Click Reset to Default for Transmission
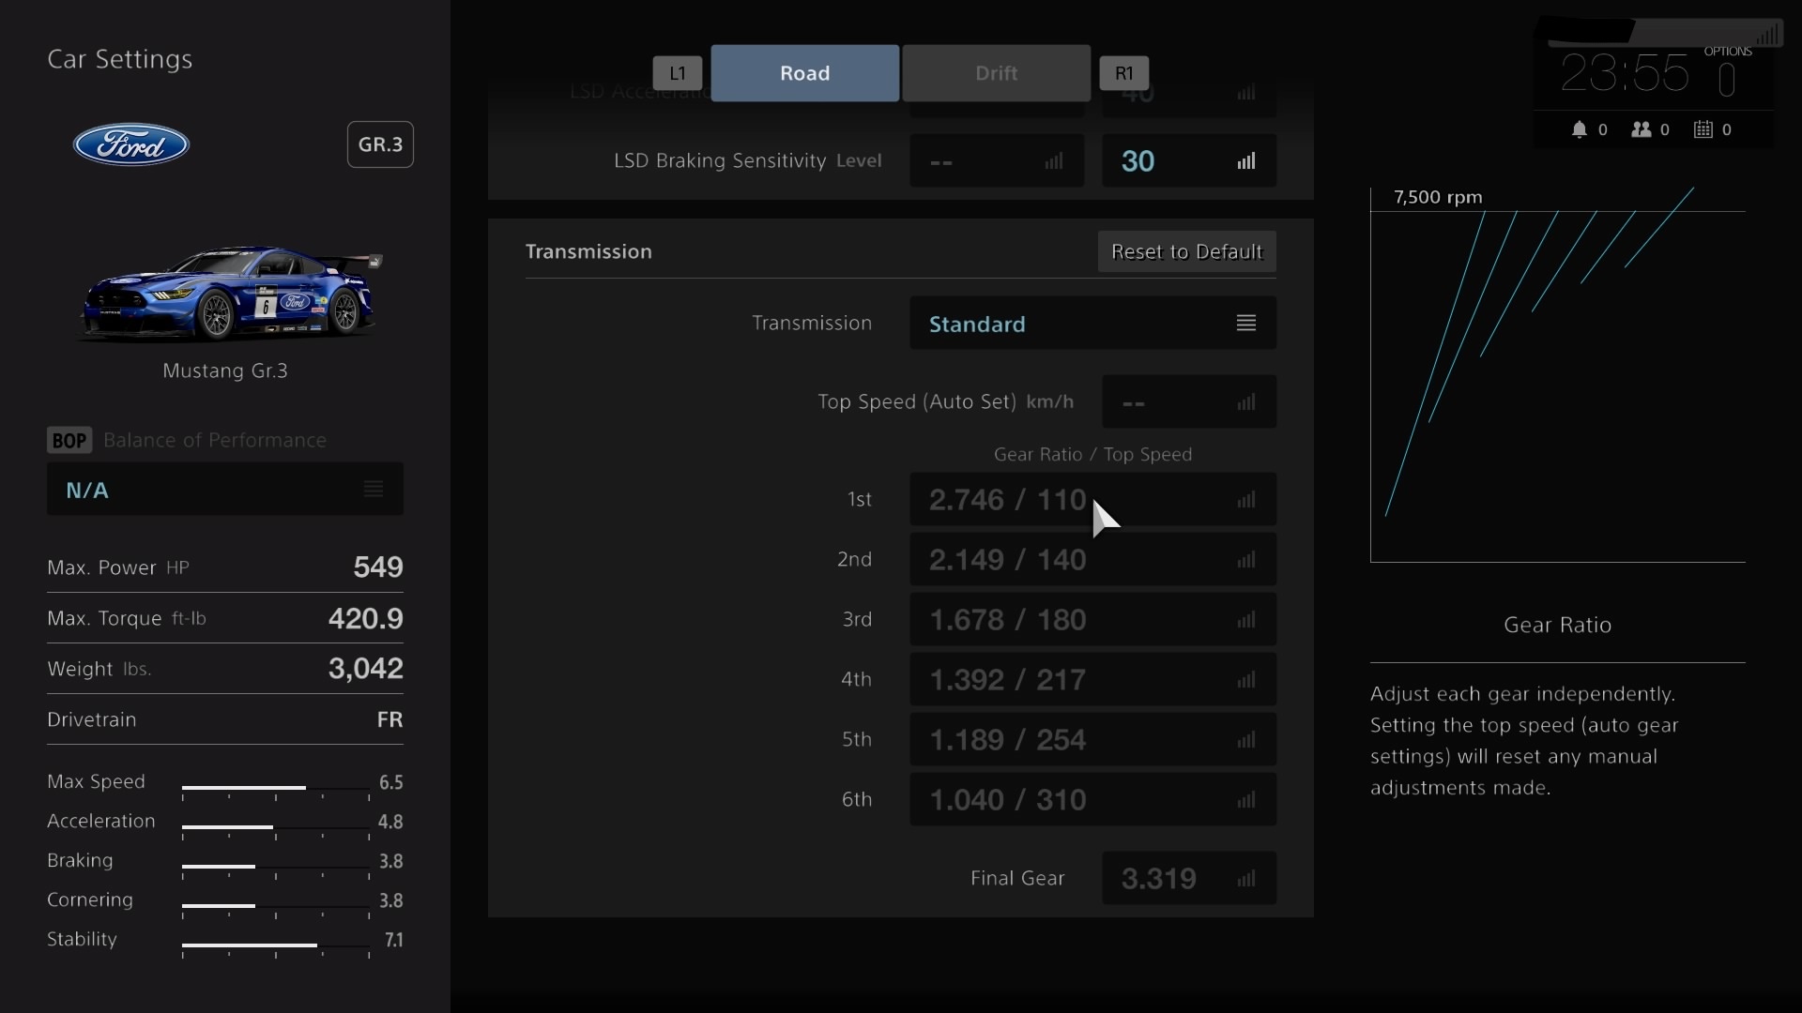 click(x=1186, y=251)
